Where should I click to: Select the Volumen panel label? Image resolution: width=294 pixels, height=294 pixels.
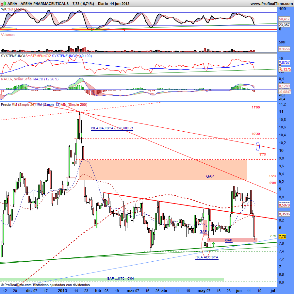(8, 35)
